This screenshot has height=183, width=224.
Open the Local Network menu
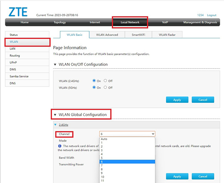coord(130,22)
